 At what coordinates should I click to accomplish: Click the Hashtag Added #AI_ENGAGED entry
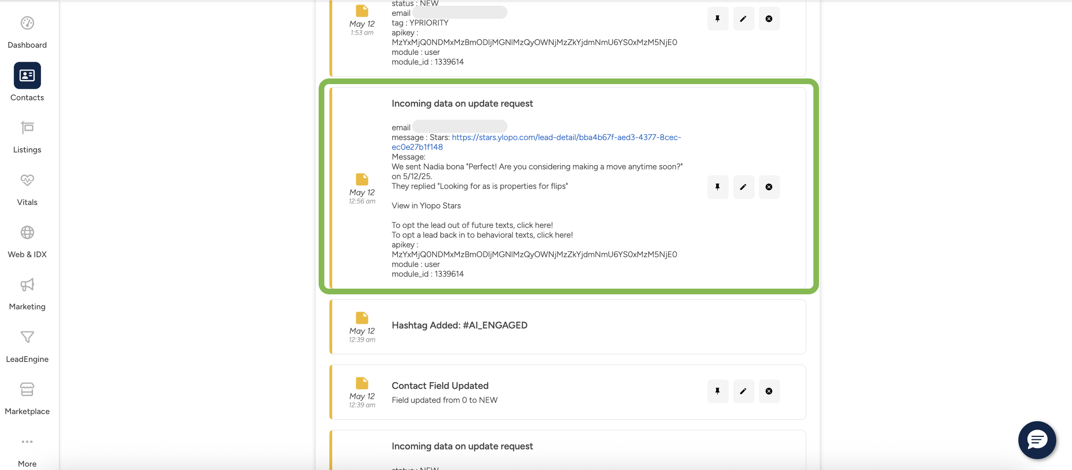(459, 325)
